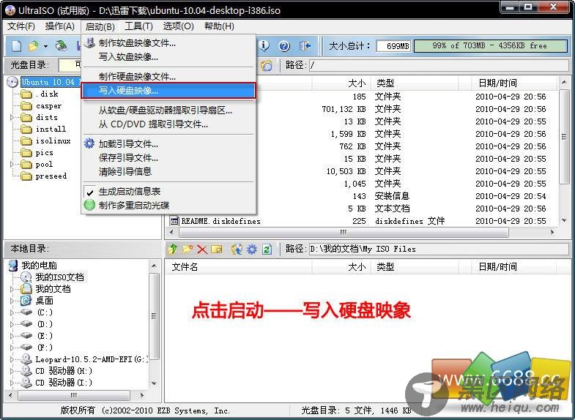575x420 pixels.
Task: Choose 保存引导文件... menu entry
Action: pos(168,158)
